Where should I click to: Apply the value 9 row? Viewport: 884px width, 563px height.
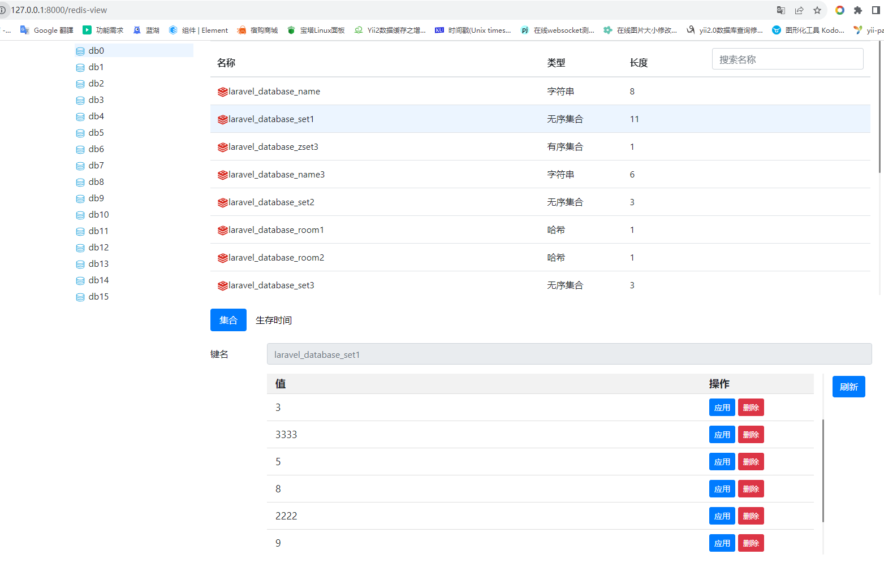pos(722,543)
